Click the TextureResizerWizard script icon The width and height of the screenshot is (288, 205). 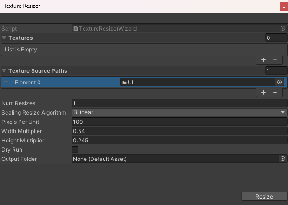pos(76,29)
